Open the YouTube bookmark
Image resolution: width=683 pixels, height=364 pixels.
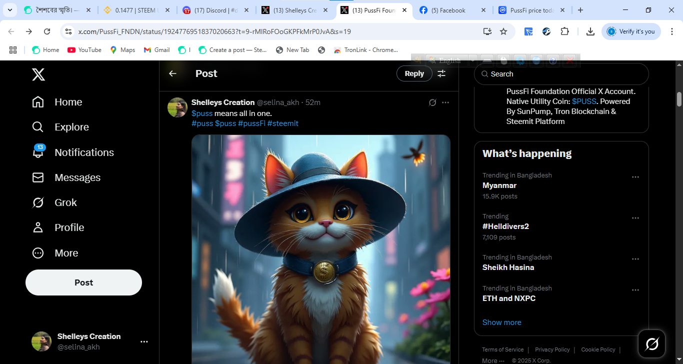click(x=84, y=50)
